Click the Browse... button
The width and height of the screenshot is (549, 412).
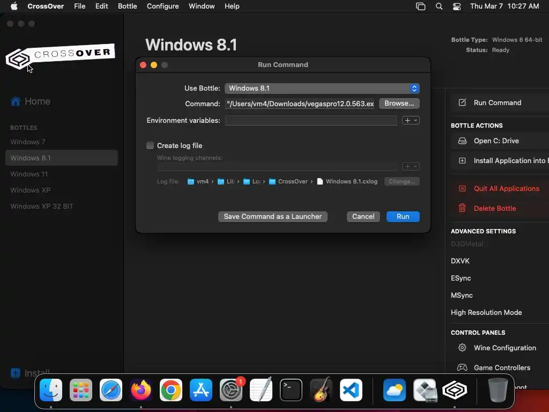(x=399, y=104)
